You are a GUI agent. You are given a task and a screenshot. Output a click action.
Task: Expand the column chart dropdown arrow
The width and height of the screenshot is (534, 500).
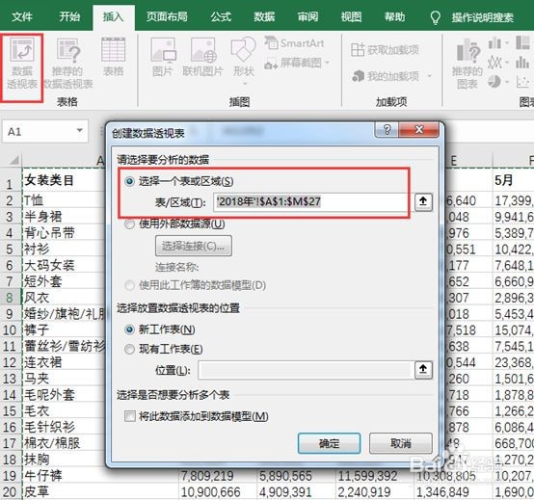pyautogui.click(x=507, y=43)
